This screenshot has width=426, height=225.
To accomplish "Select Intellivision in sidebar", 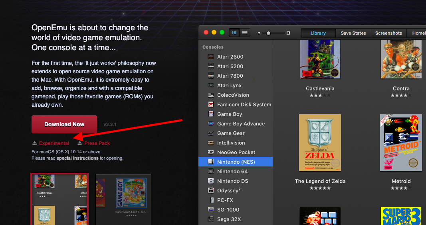I will (x=236, y=143).
